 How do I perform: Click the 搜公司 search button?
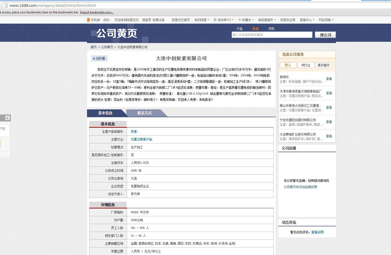click(325, 35)
